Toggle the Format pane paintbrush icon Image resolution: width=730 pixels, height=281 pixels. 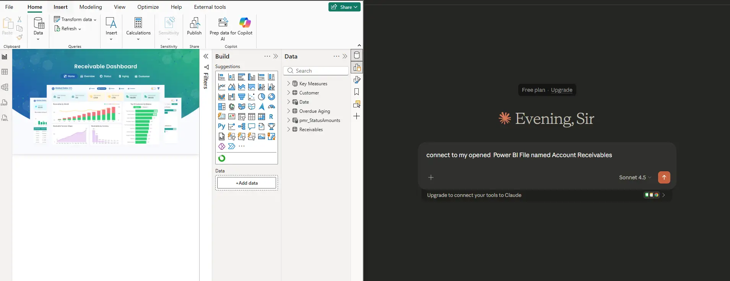point(357,80)
